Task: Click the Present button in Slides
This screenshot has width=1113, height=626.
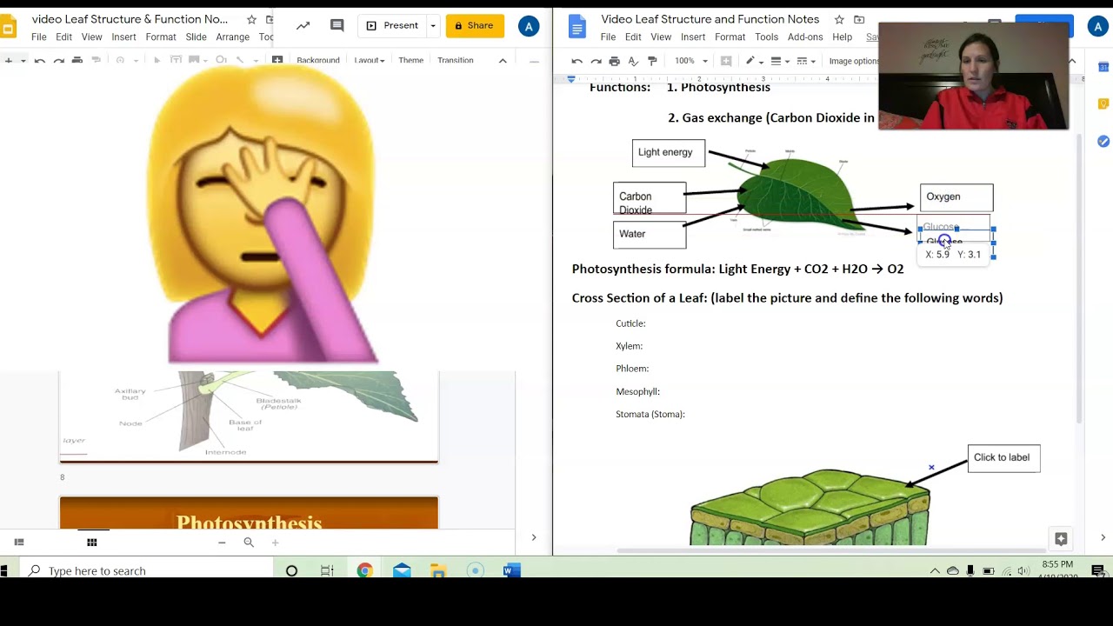Action: [x=392, y=26]
